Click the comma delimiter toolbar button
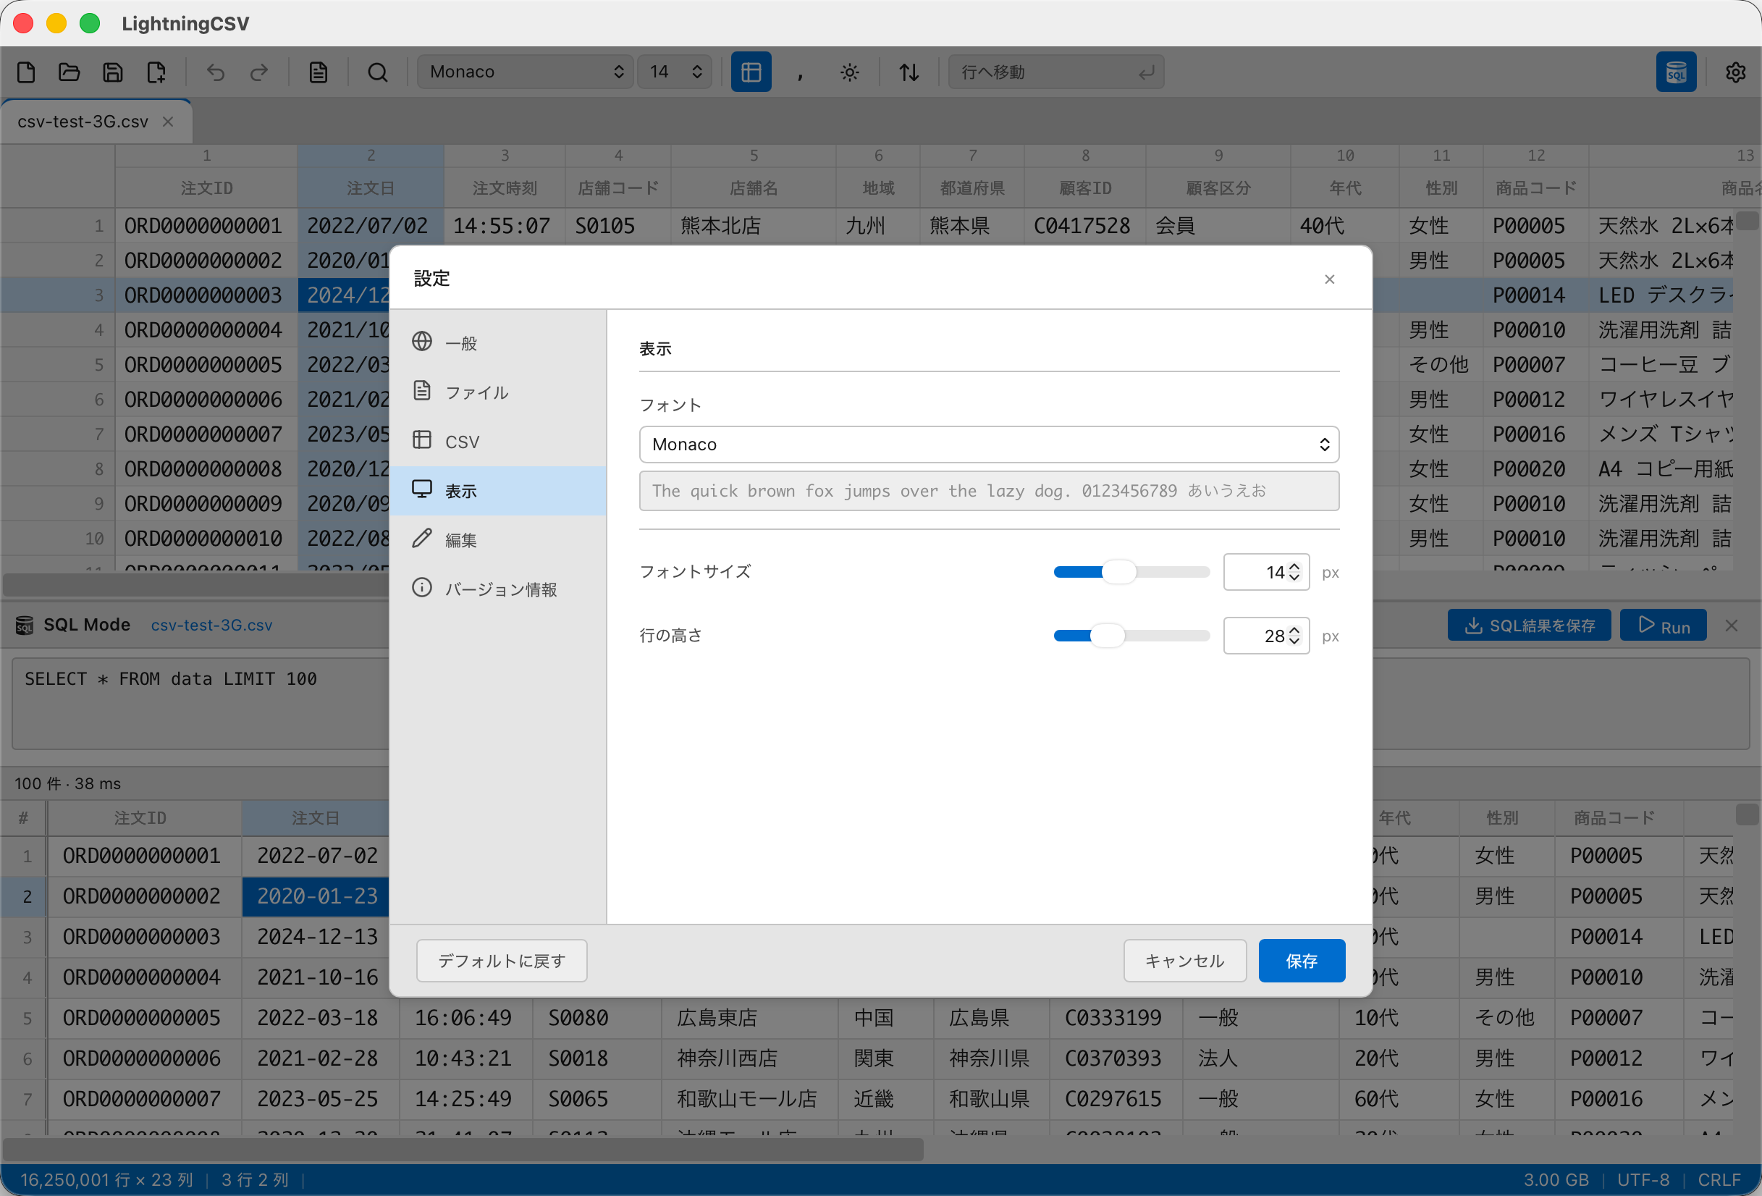Viewport: 1762px width, 1196px height. (801, 72)
